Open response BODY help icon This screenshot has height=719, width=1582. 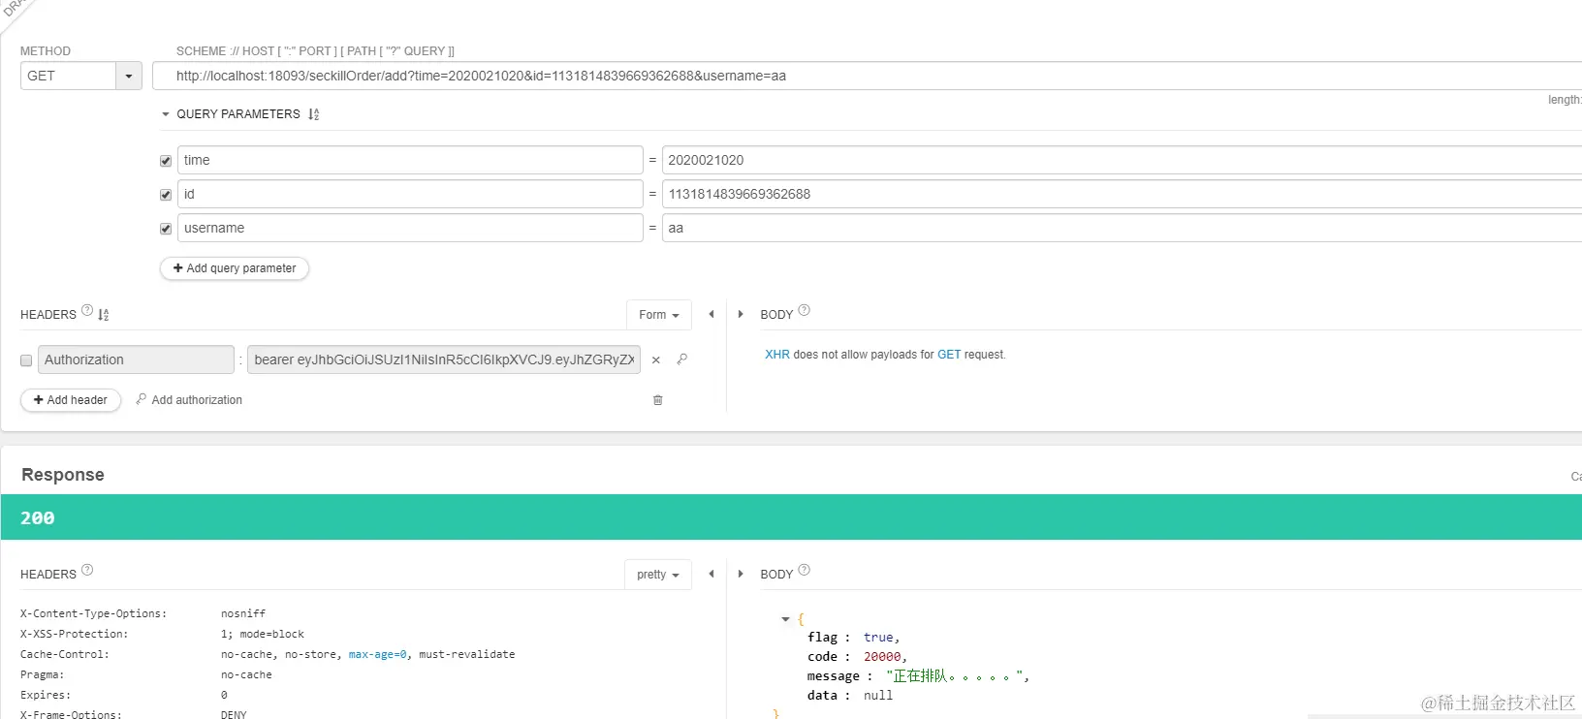click(804, 570)
